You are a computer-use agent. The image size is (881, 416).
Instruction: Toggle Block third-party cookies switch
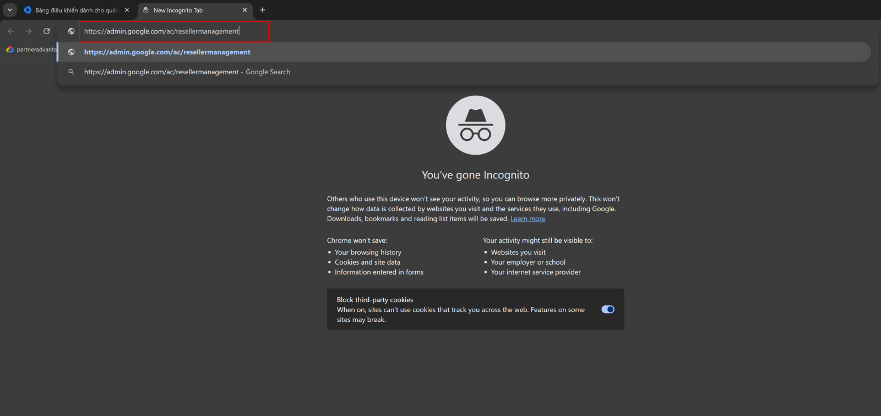coord(608,309)
